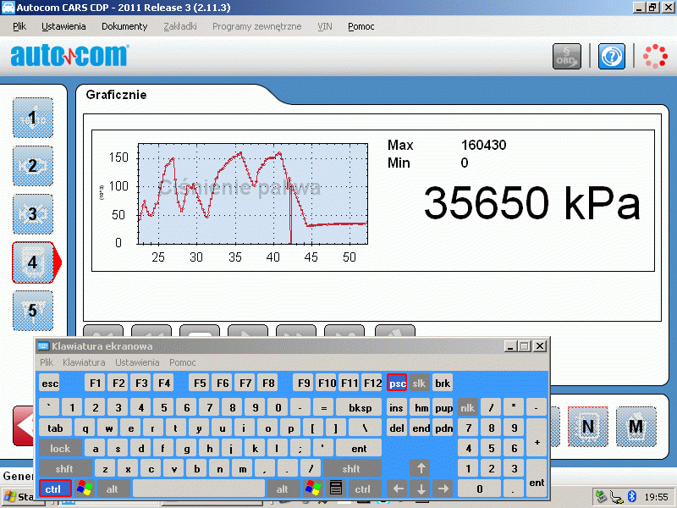The height and width of the screenshot is (508, 677).
Task: Click the up arrow key
Action: coord(421,468)
